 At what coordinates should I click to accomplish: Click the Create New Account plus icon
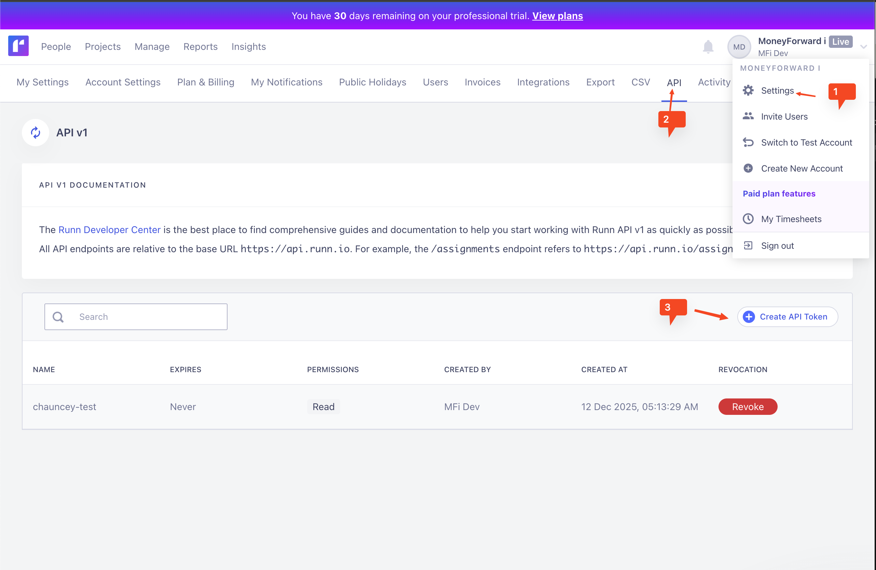coord(748,168)
